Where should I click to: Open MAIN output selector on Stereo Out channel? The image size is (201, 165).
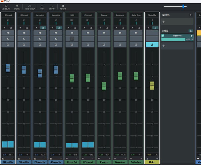(72, 15)
